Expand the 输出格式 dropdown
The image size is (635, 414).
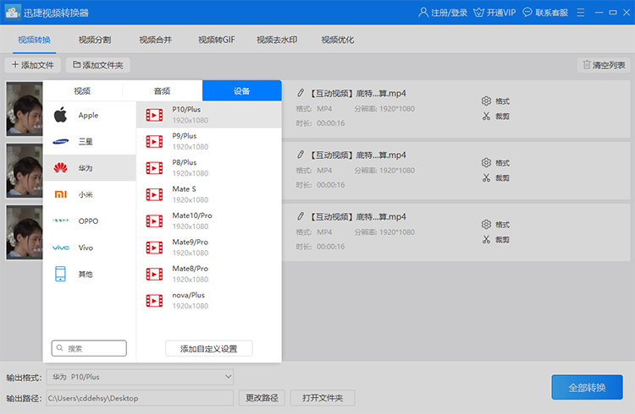pyautogui.click(x=229, y=377)
